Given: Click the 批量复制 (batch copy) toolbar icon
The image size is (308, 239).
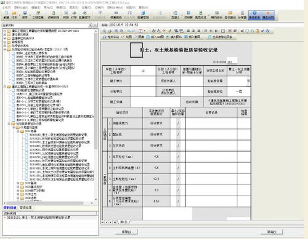Looking at the screenshot, I should (x=143, y=15).
